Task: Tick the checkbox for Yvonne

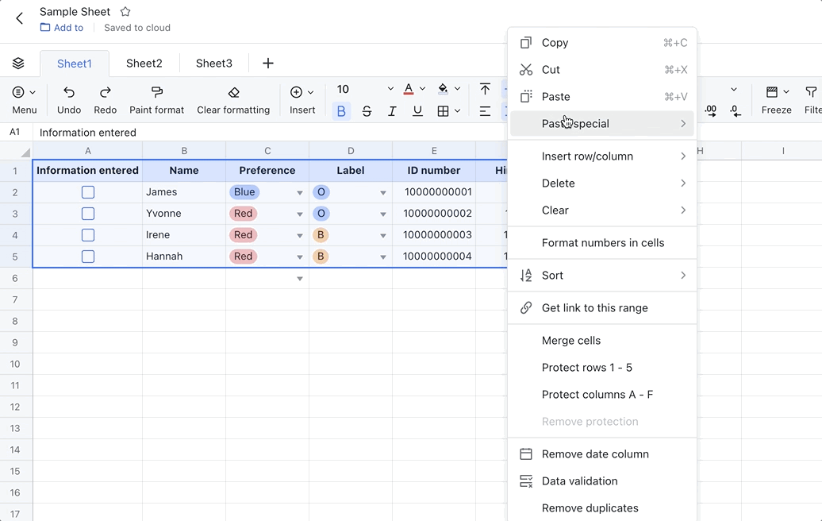Action: 88,214
